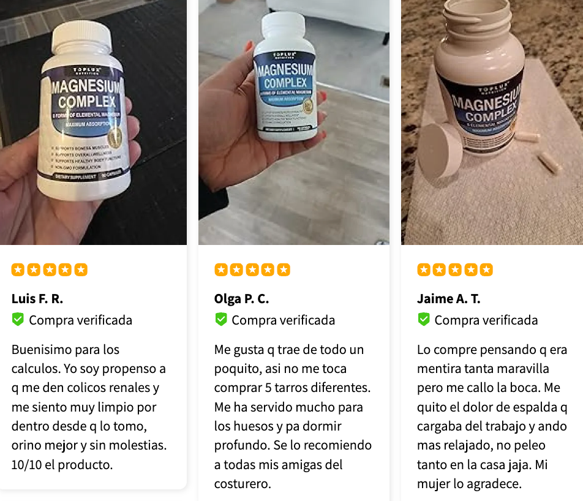Screen dimensions: 583x501
Task: Click verified shield icon under Olga P. C.
Action: tap(221, 320)
